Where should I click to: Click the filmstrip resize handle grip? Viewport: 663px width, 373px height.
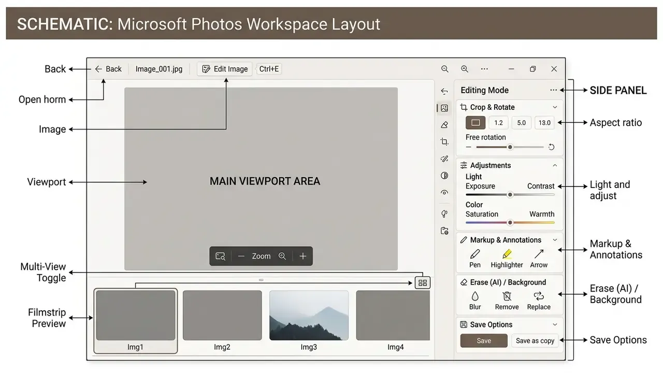click(x=261, y=280)
